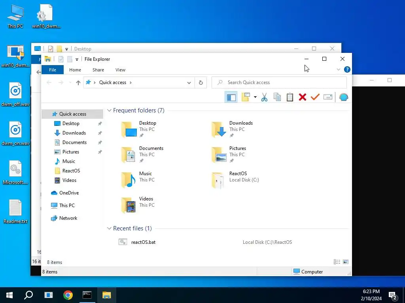Select Network in the navigation pane
This screenshot has width=405, height=303.
68,218
